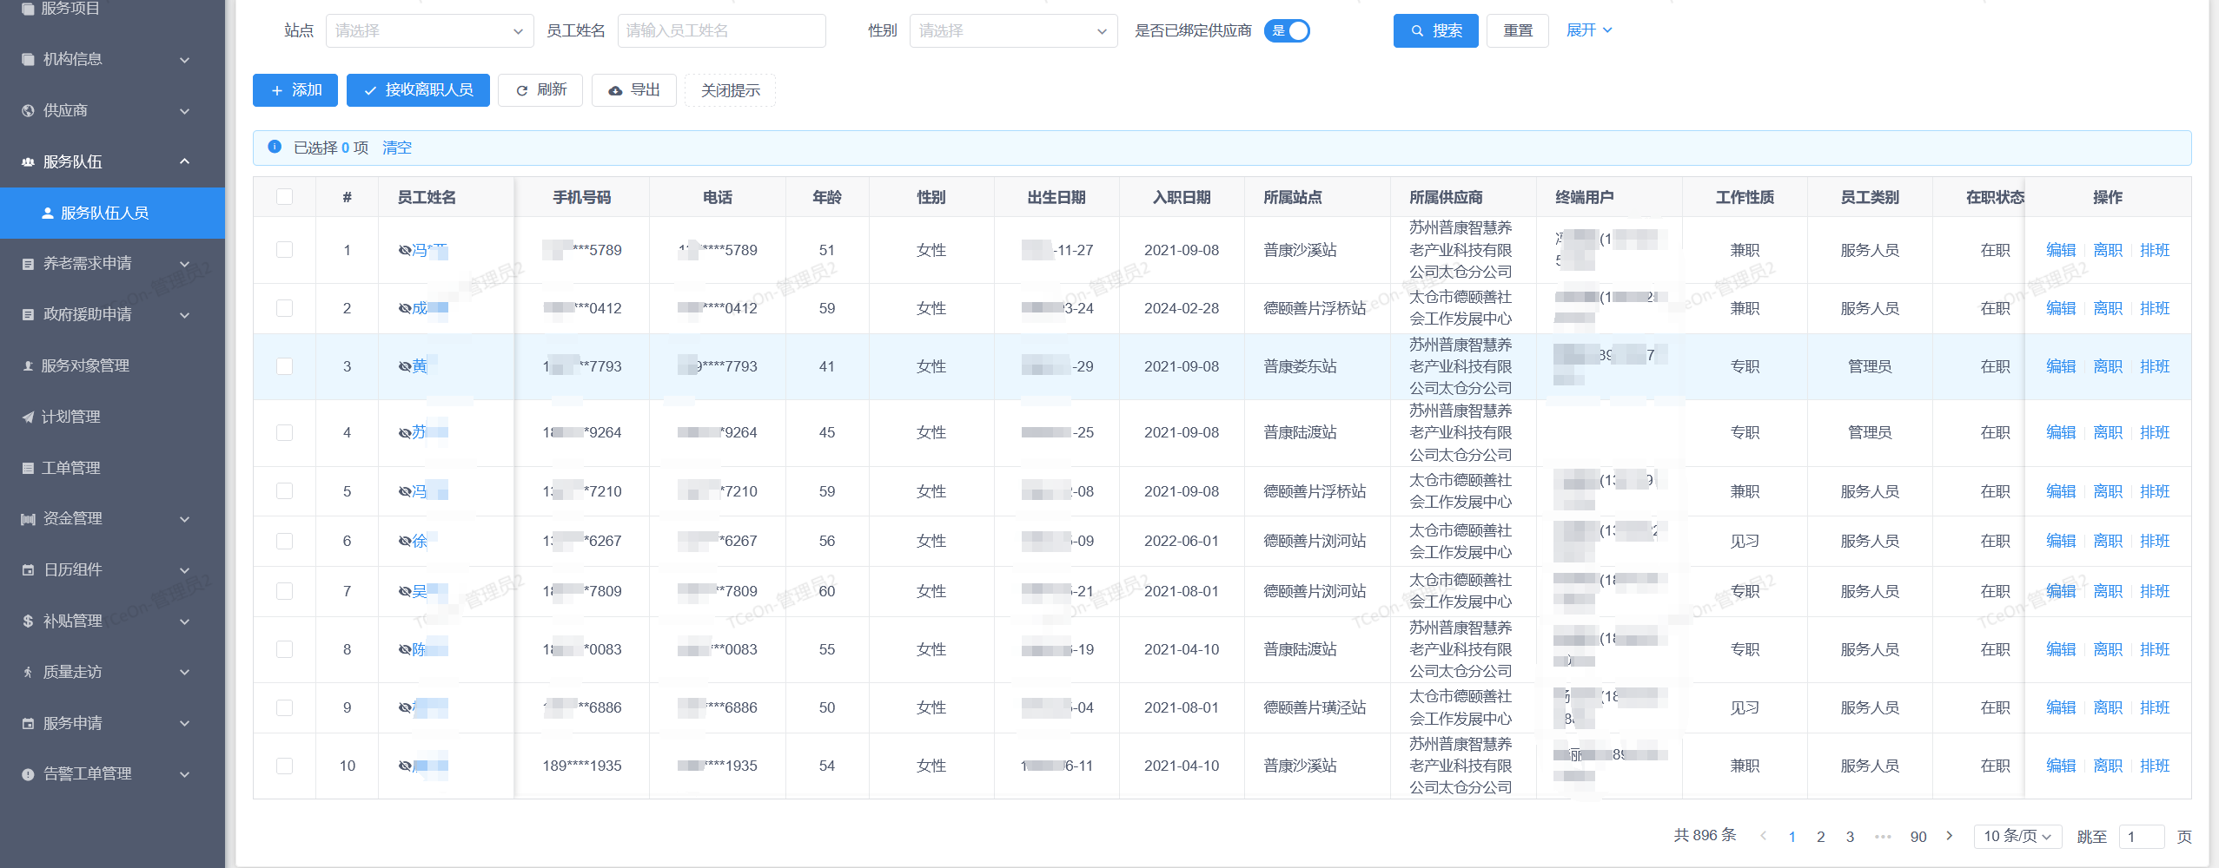Click the person icon beside 服务队伍人员
Image resolution: width=2219 pixels, height=868 pixels.
tap(48, 213)
